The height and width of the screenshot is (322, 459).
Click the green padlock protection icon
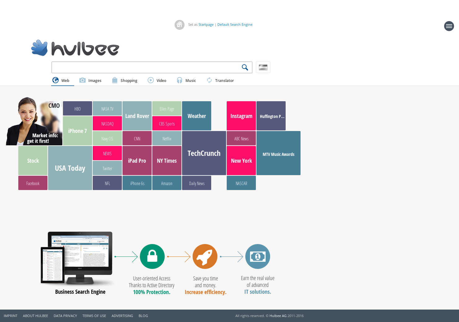coord(152,256)
